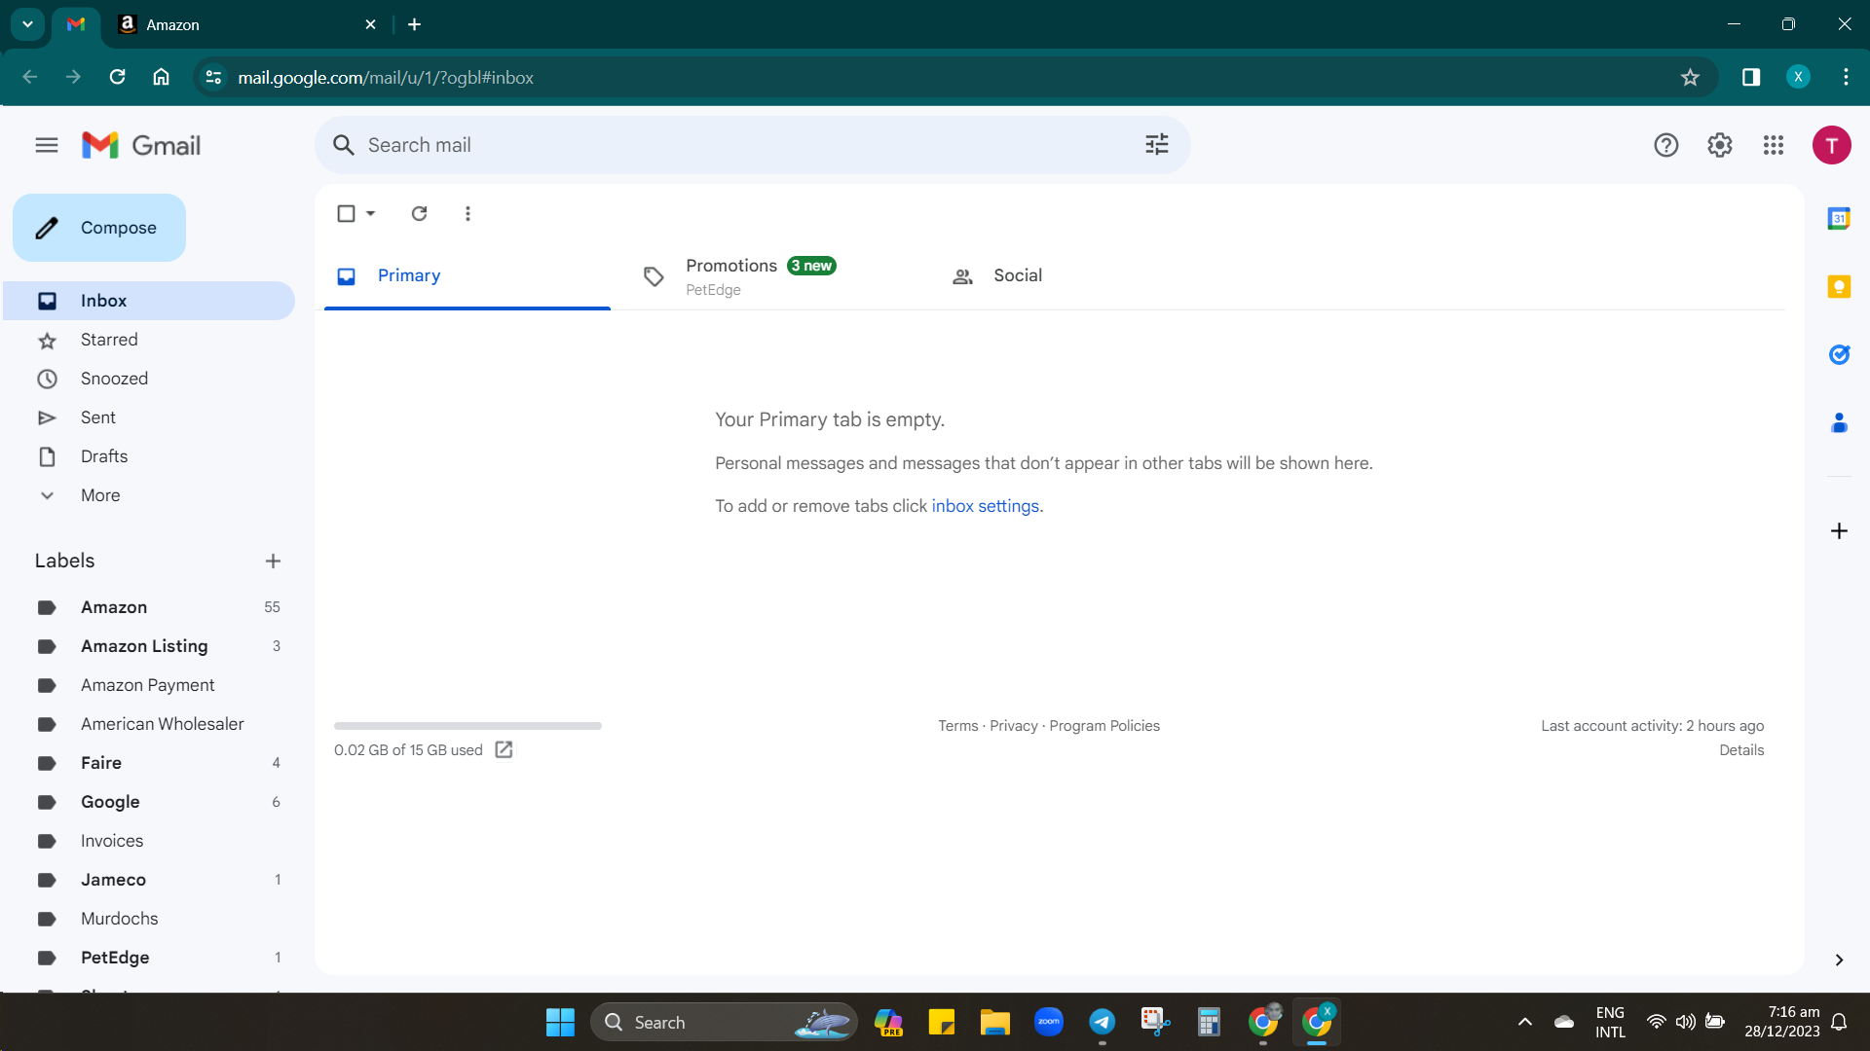The image size is (1870, 1051).
Task: Open Google Contacts side panel
Action: coord(1839,422)
